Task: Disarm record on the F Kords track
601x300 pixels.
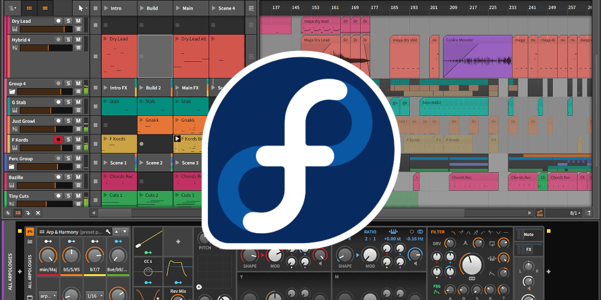Action: coord(58,140)
